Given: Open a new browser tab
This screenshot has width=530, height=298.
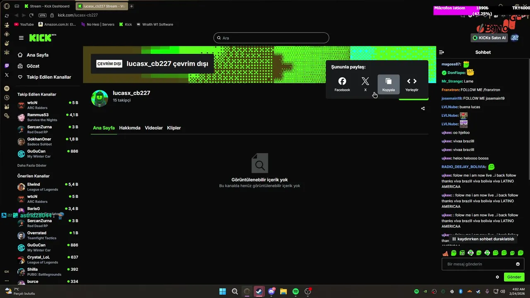Looking at the screenshot, I should (132, 6).
